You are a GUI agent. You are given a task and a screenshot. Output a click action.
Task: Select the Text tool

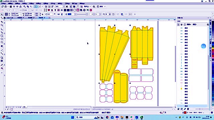click(2, 46)
